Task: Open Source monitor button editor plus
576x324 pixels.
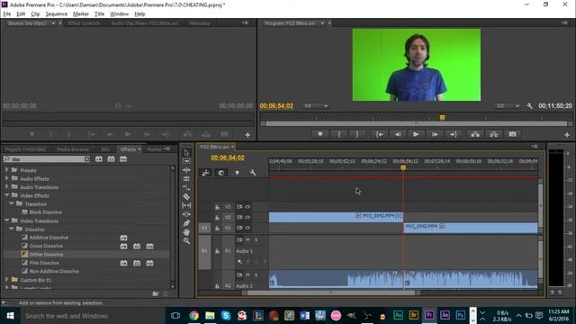Action: 247,135
